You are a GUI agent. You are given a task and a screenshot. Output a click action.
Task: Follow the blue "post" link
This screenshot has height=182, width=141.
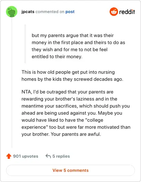pos(70,12)
